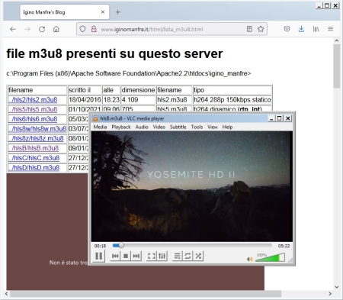This screenshot has width=343, height=300.
Task: Toggle random shuffle in VLC
Action: point(198,256)
